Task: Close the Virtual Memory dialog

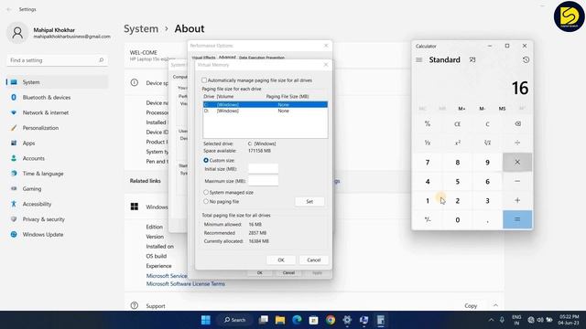Action: (326, 65)
